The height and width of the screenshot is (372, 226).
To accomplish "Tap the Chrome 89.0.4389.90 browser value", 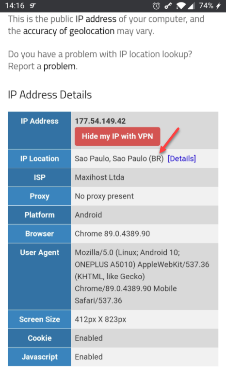I will click(x=113, y=234).
